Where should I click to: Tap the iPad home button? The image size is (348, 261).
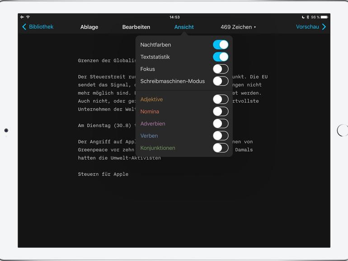click(x=343, y=130)
